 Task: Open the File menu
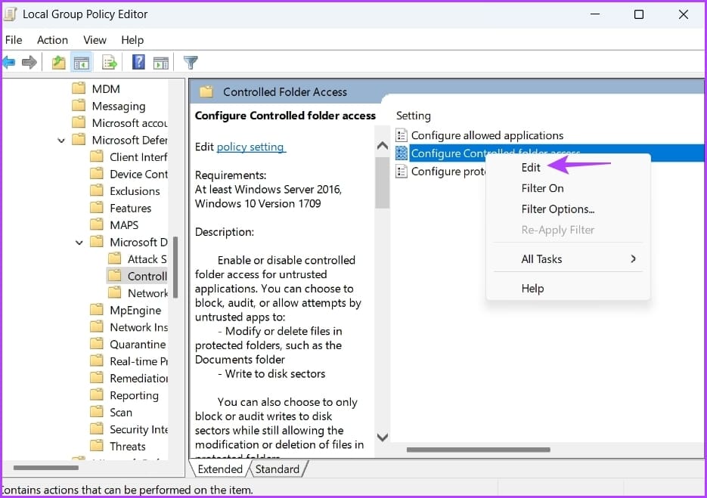coord(14,39)
